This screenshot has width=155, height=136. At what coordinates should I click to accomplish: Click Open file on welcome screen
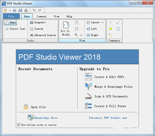tap(38, 107)
